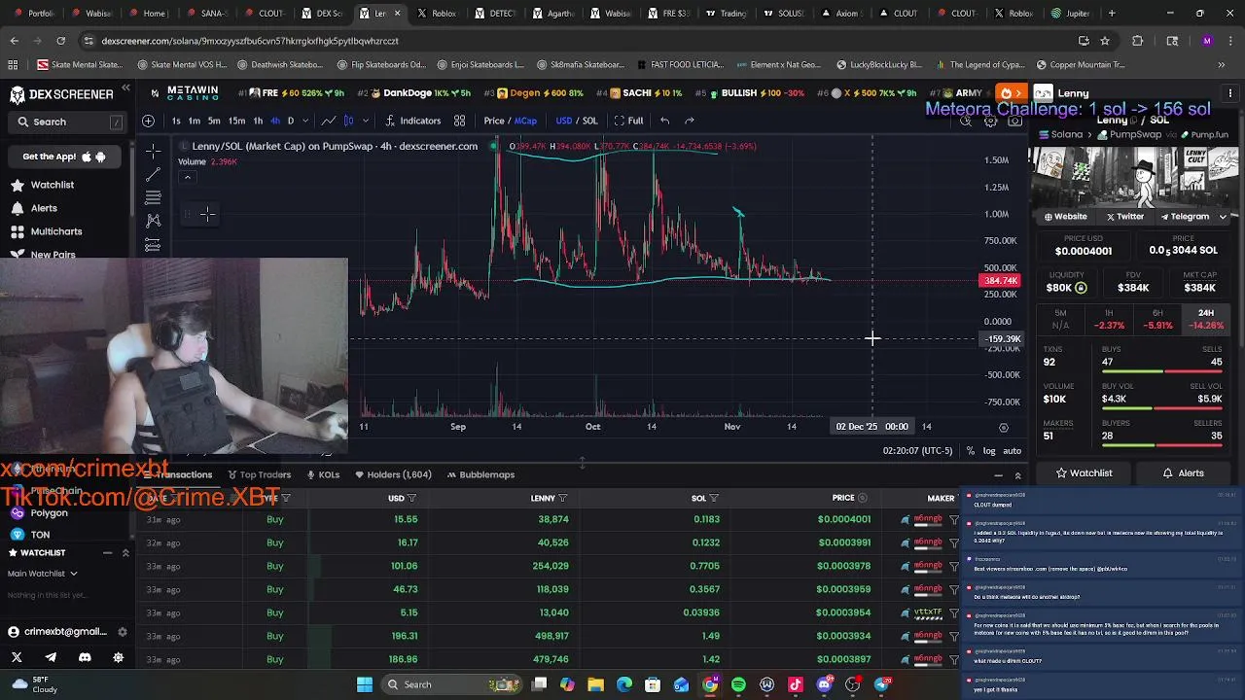
Task: Select the 24H stats period
Action: [x=1206, y=320]
